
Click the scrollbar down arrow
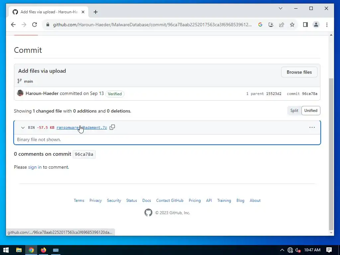tap(331, 233)
